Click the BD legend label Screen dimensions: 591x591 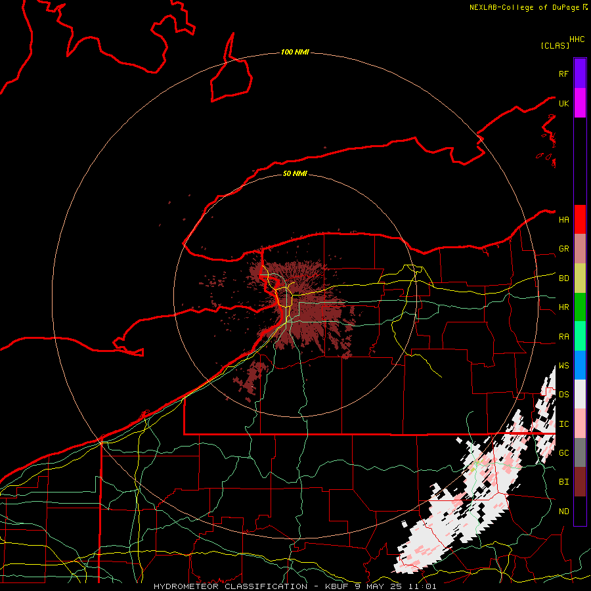(x=563, y=278)
